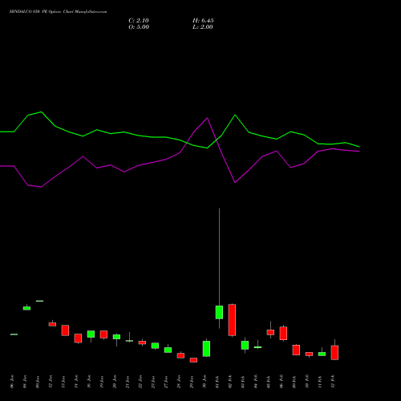The image size is (401, 401).
Task: Select the close value C: 2.10
Action: coord(139,21)
